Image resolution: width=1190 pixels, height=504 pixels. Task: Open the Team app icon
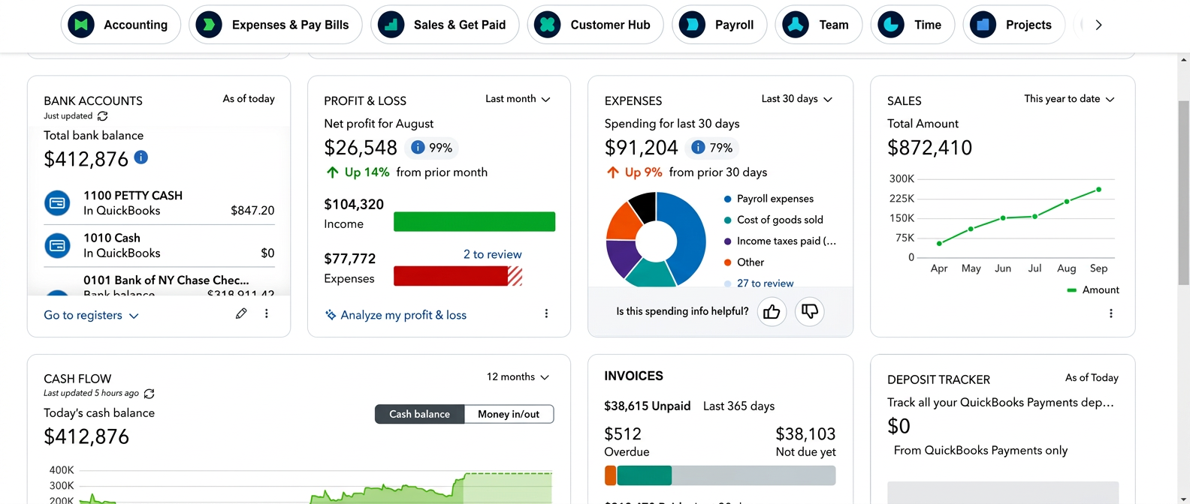click(x=795, y=25)
